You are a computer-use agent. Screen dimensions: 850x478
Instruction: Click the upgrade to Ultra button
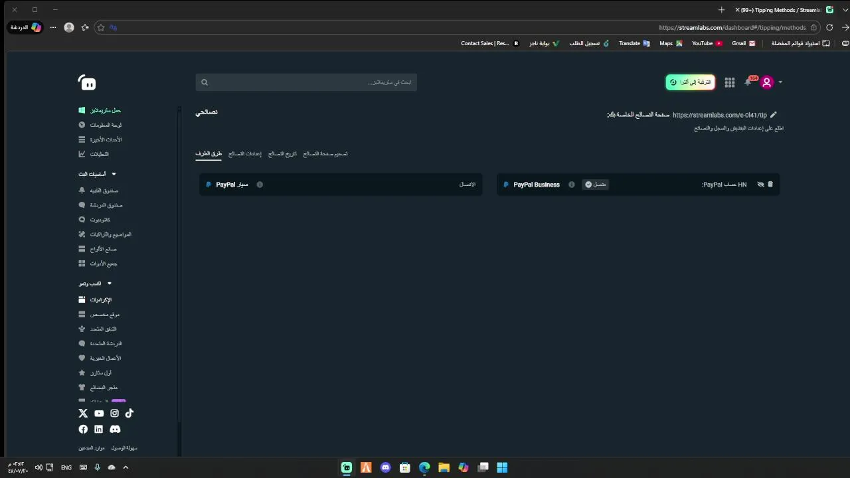tap(691, 82)
